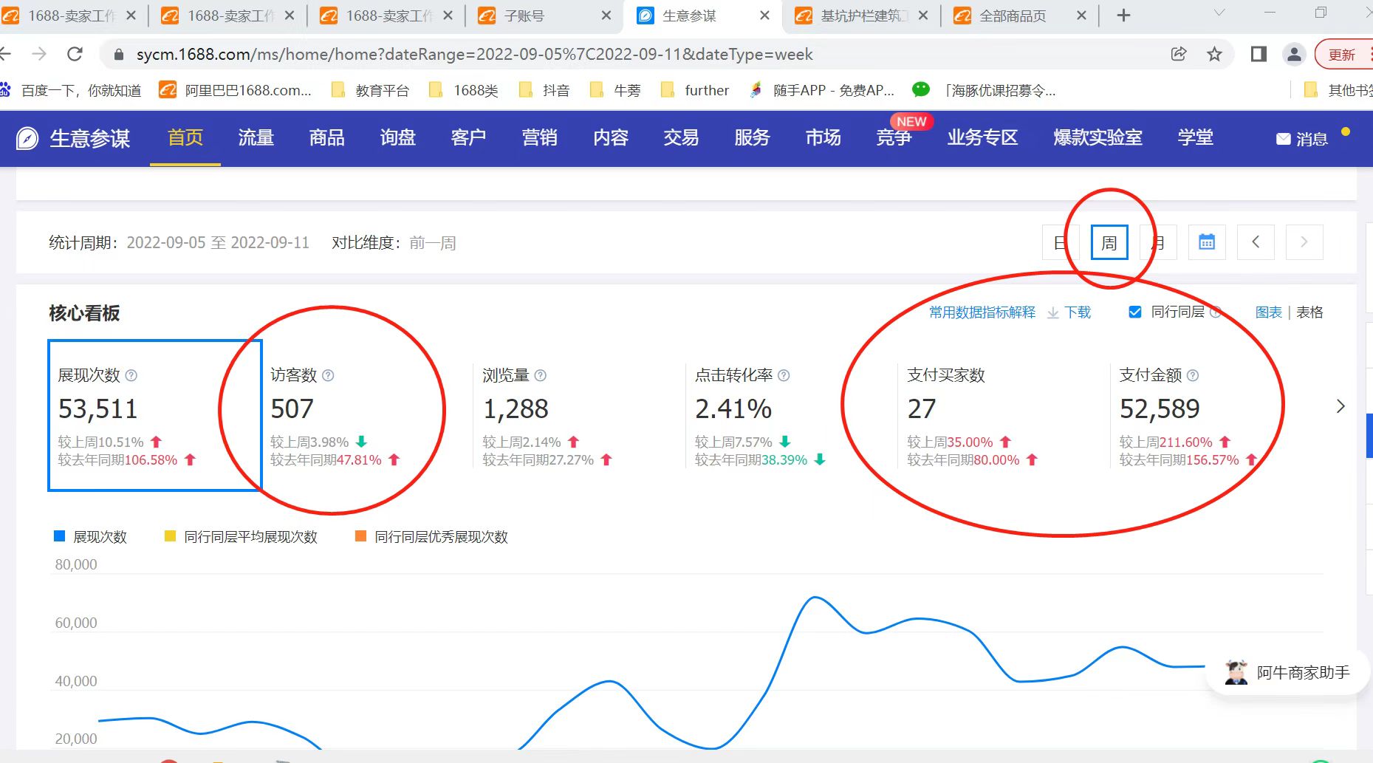Switch view to 表格

pyautogui.click(x=1309, y=312)
